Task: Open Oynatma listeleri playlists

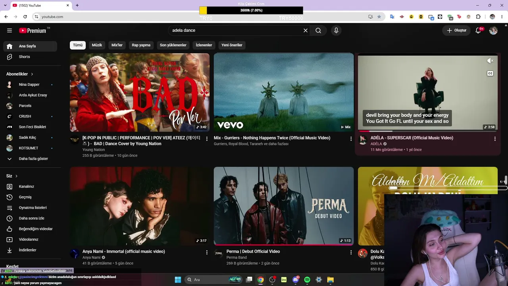Action: [30, 208]
